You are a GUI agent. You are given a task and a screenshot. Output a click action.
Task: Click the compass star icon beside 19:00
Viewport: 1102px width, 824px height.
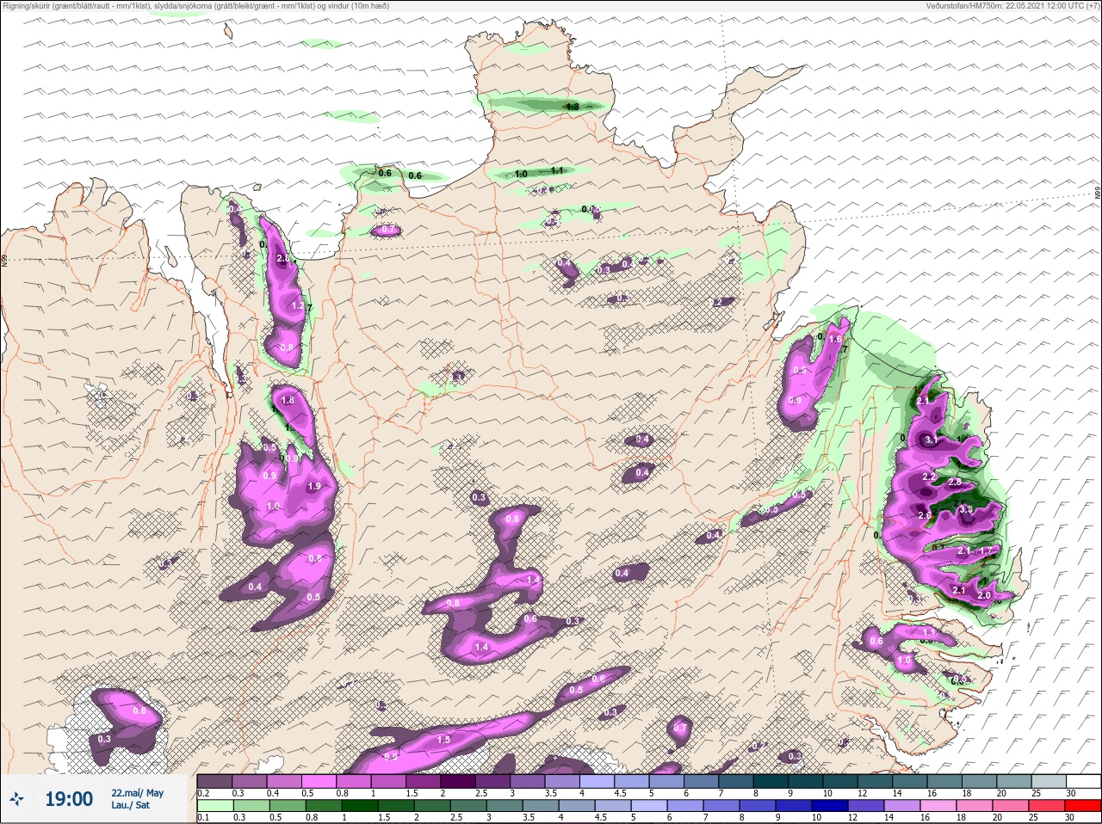pos(16,800)
